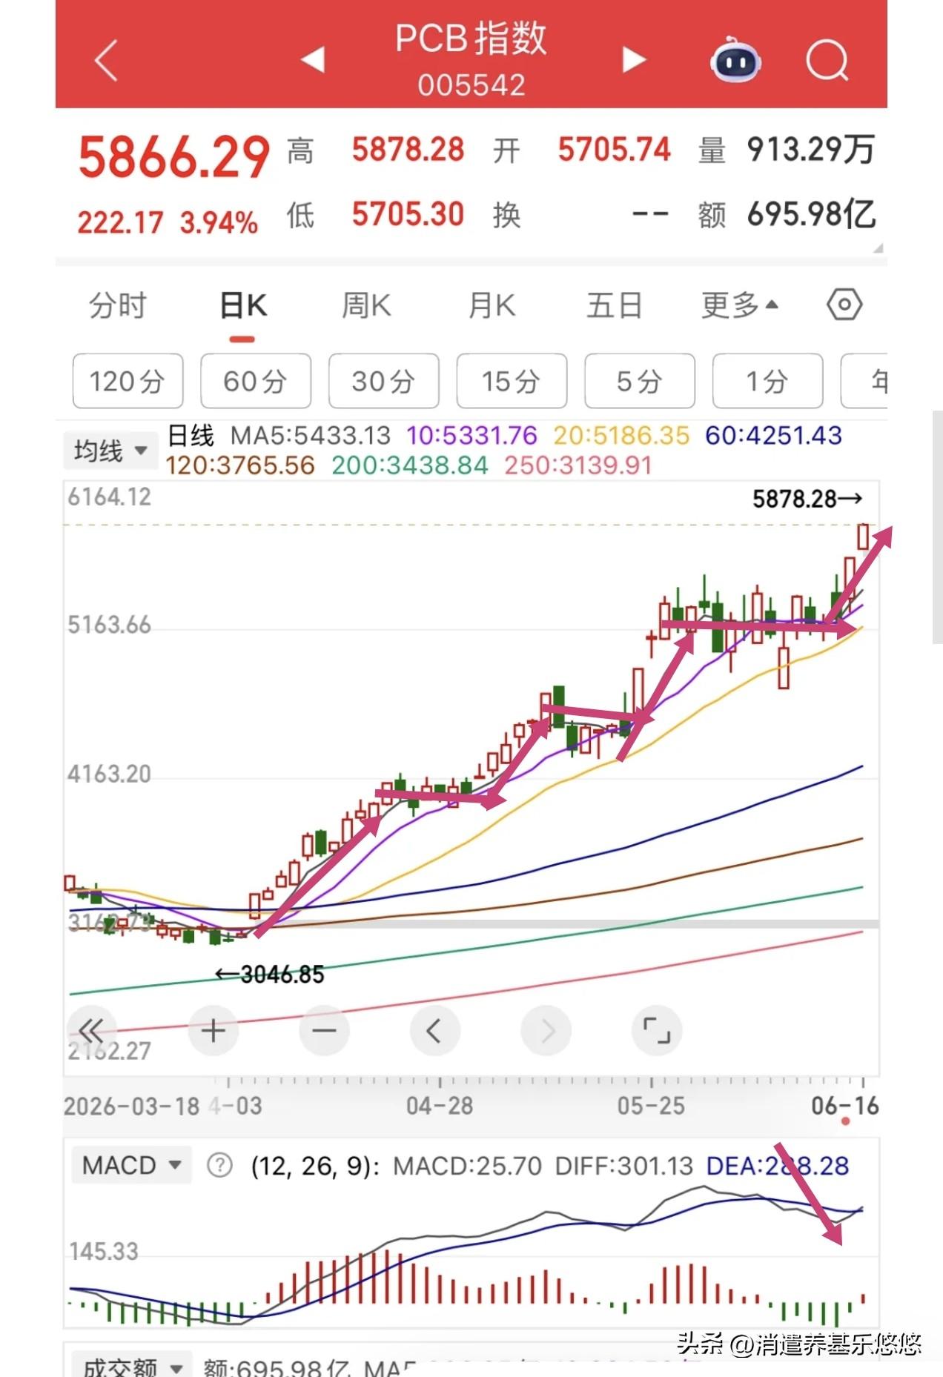
Task: Tap the MACD:25.70 value
Action: pyautogui.click(x=467, y=1166)
